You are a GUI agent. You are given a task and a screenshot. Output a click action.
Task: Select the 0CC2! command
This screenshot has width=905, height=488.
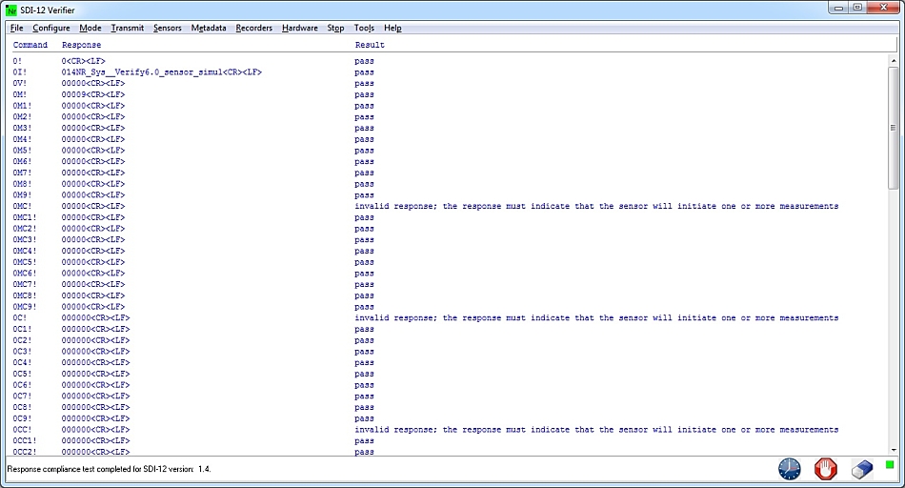tap(24, 452)
